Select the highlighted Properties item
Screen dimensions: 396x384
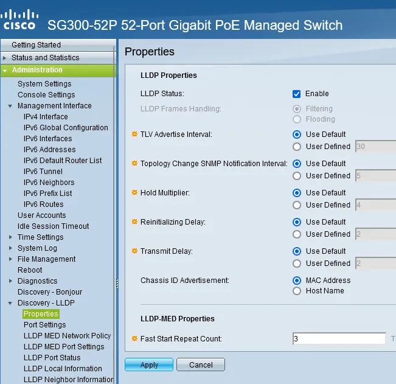tap(41, 314)
